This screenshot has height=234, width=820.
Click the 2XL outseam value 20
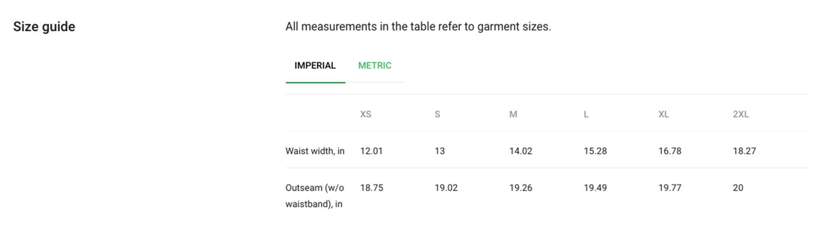tap(738, 188)
